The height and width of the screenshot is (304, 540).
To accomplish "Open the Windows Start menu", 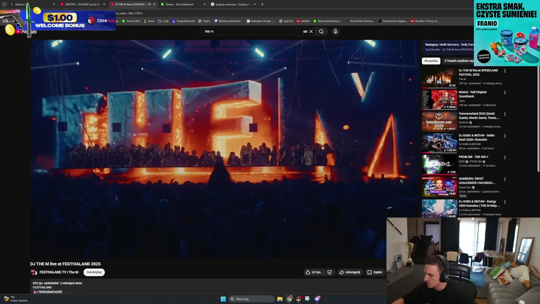I will click(x=223, y=299).
